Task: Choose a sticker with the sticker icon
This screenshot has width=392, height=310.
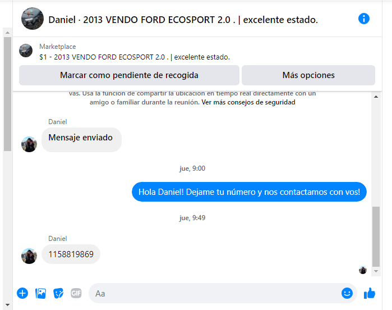Action: [x=58, y=293]
